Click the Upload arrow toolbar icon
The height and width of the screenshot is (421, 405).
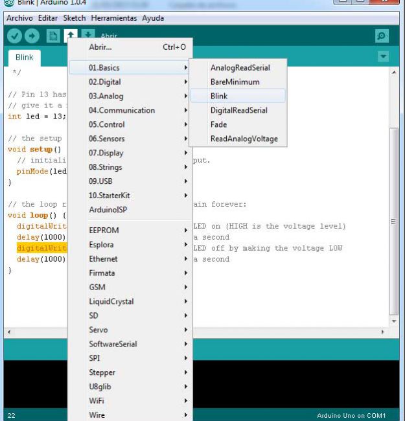pos(32,36)
